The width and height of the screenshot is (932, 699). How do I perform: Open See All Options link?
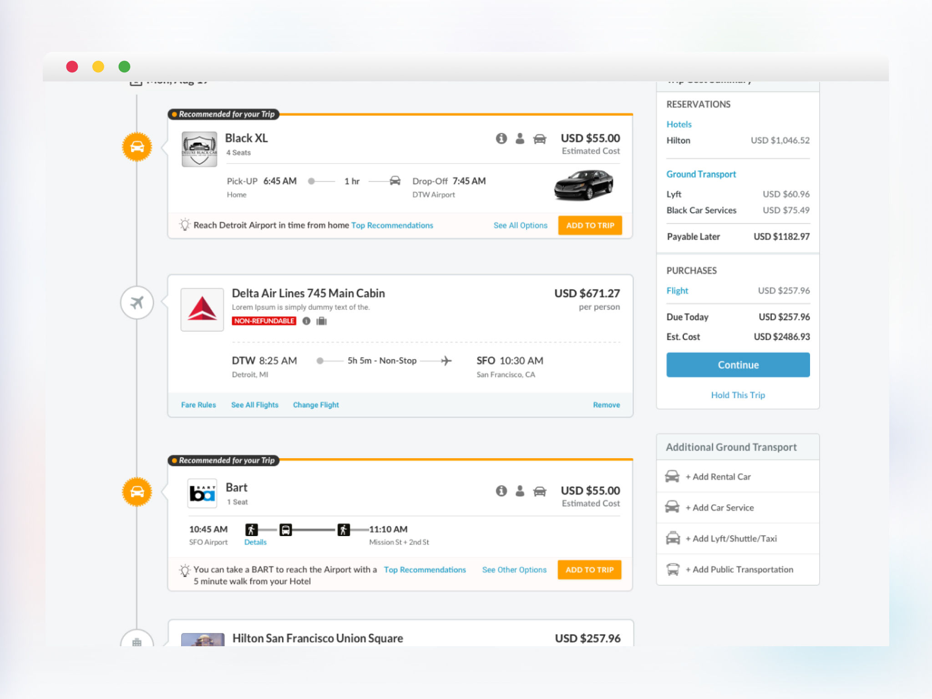click(521, 225)
